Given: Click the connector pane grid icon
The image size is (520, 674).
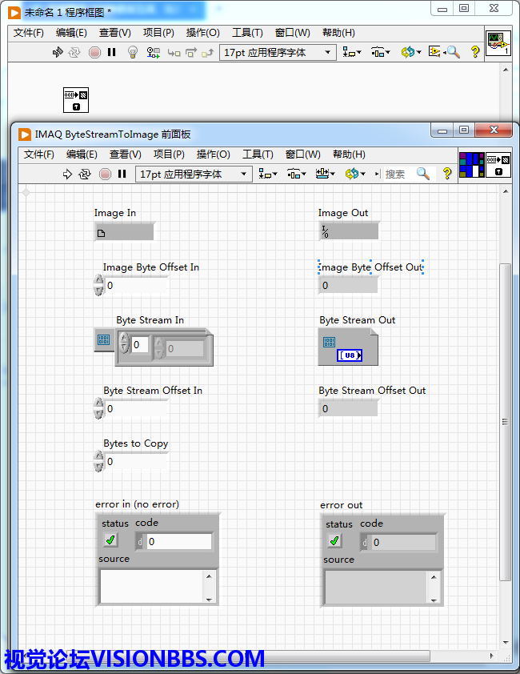Looking at the screenshot, I should tap(472, 165).
